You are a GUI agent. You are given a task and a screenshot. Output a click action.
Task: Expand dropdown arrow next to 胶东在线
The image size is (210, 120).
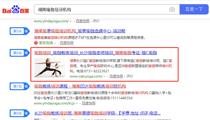pos(55,43)
